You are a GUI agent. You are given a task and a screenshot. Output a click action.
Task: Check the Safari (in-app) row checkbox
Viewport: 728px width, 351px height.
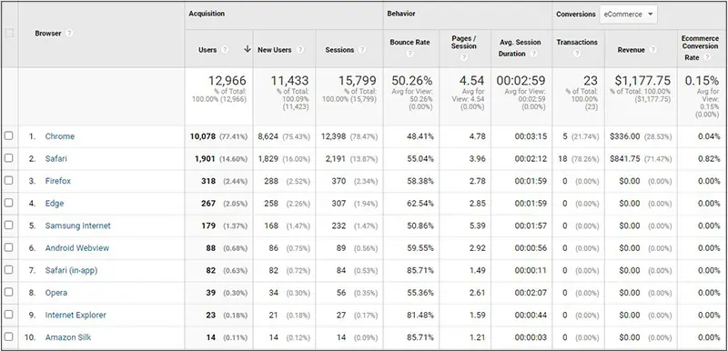(9, 270)
